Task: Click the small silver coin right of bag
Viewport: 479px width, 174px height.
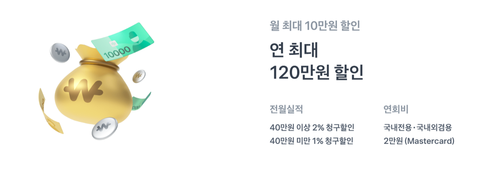Action: [x=139, y=76]
